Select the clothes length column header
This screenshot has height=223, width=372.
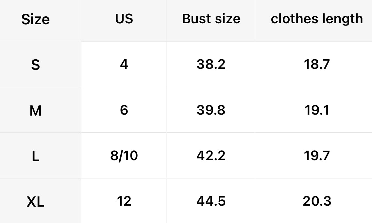316,19
